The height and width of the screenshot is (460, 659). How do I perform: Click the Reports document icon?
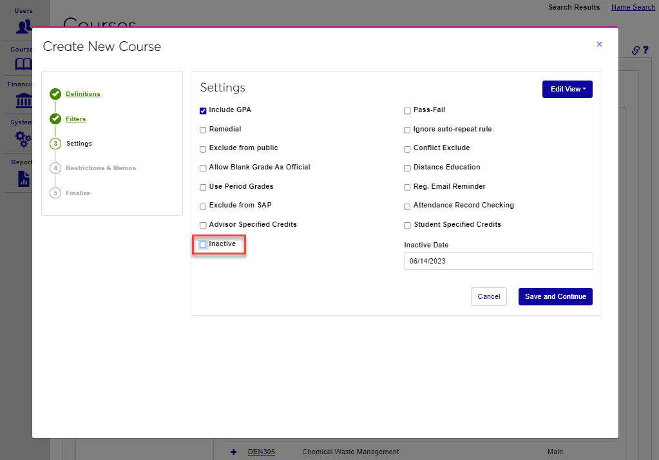tap(24, 178)
